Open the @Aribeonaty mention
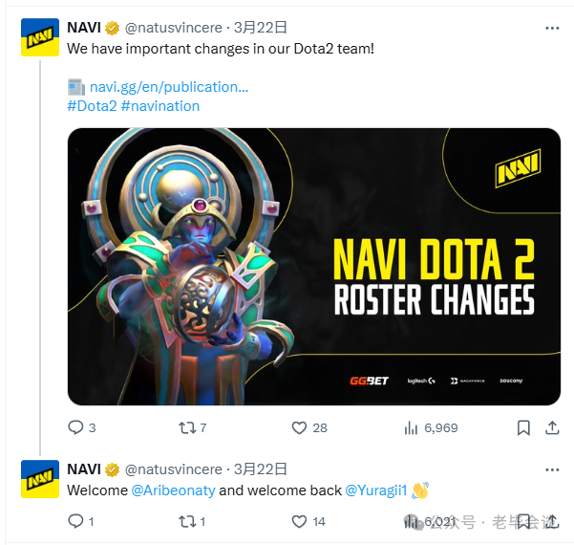Image resolution: width=574 pixels, height=545 pixels. [x=173, y=490]
